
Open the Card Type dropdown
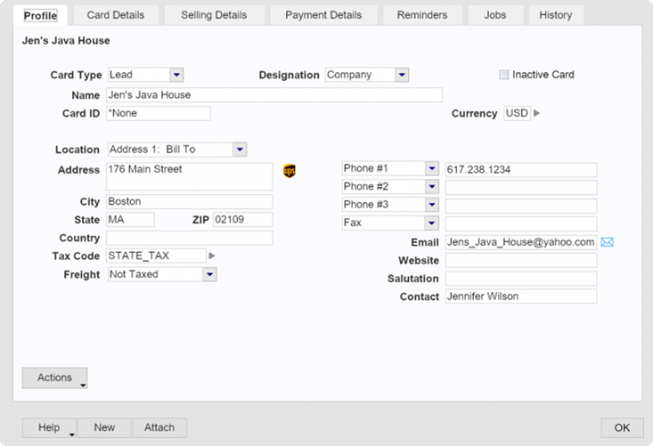click(176, 75)
